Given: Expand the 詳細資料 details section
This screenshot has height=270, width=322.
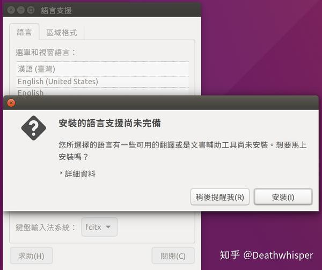Looking at the screenshot, I should tap(78, 174).
